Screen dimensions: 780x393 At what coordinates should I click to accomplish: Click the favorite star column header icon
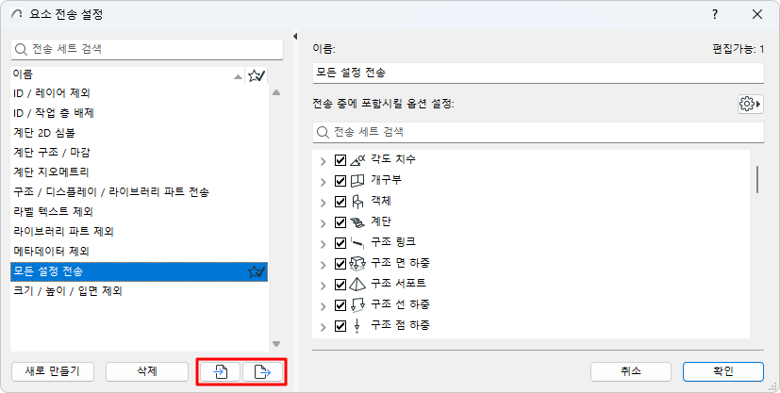tap(256, 75)
